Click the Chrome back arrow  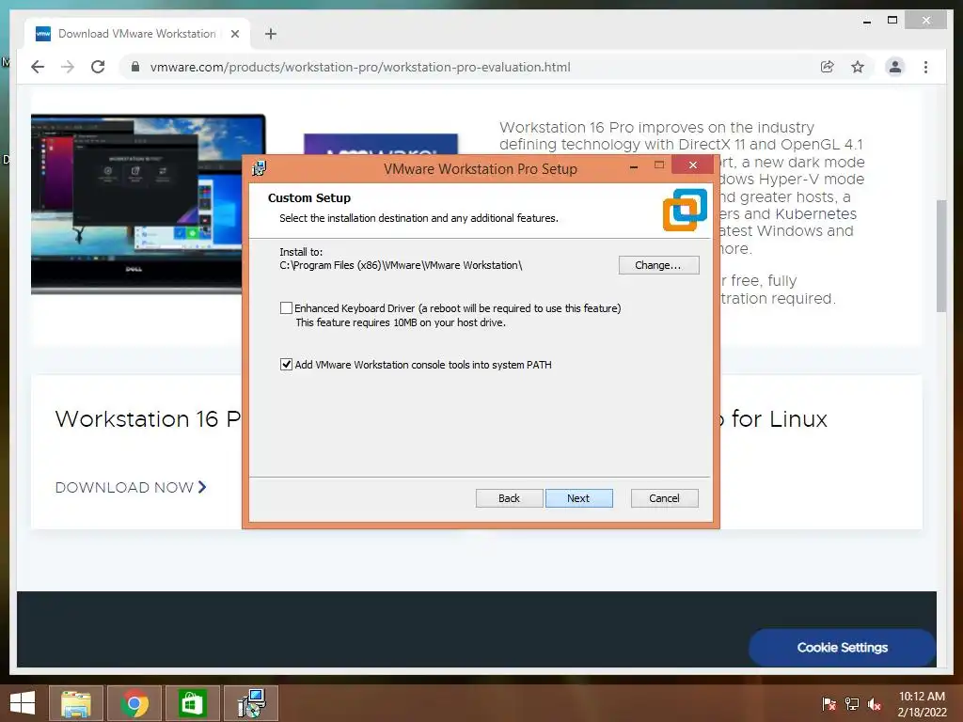click(x=38, y=67)
